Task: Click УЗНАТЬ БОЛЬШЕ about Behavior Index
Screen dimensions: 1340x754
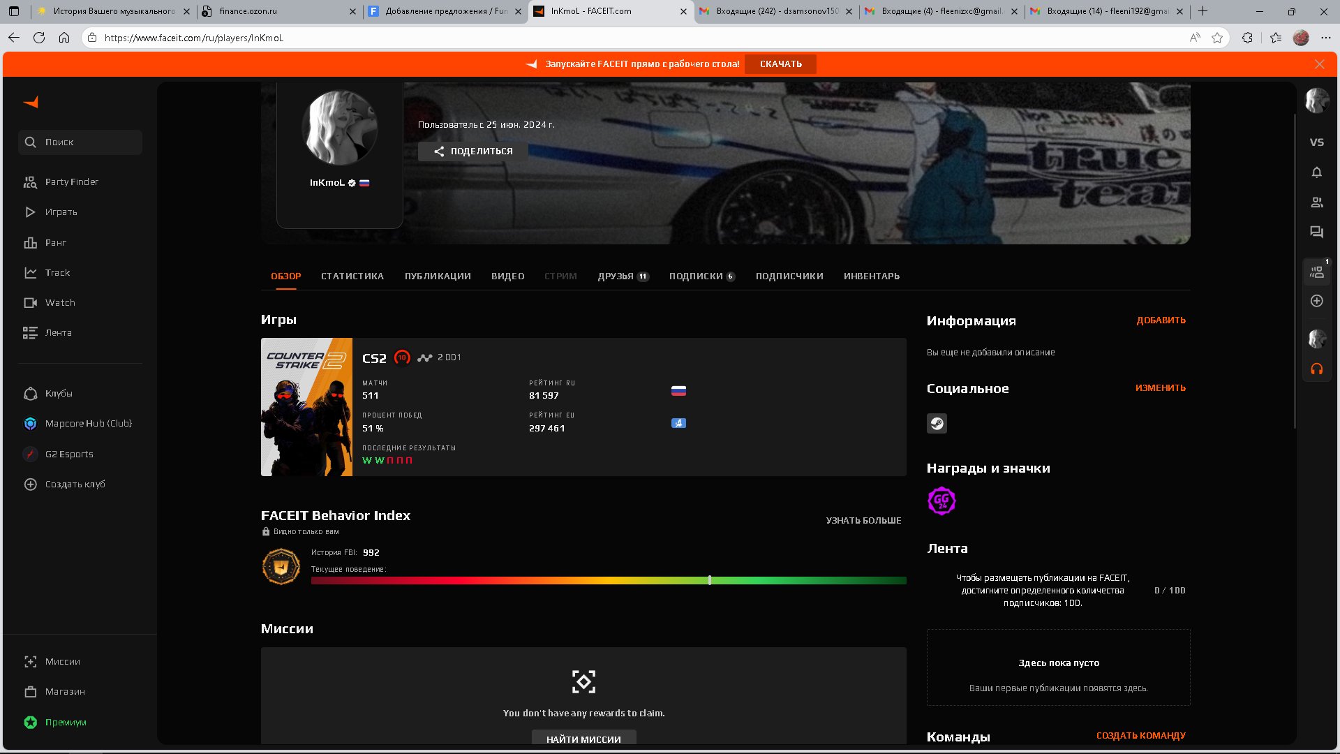Action: (x=863, y=520)
